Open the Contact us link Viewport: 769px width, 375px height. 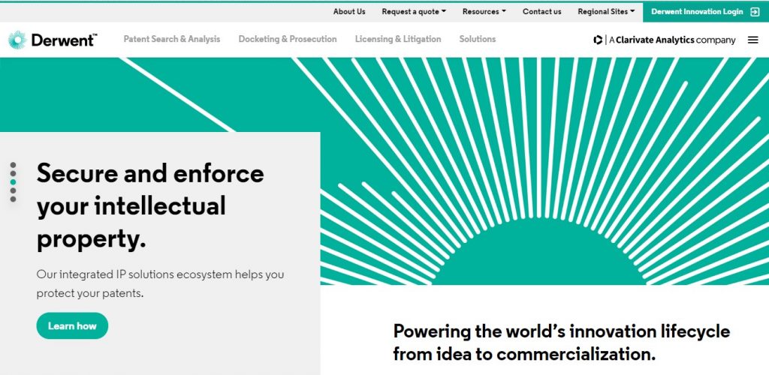542,12
